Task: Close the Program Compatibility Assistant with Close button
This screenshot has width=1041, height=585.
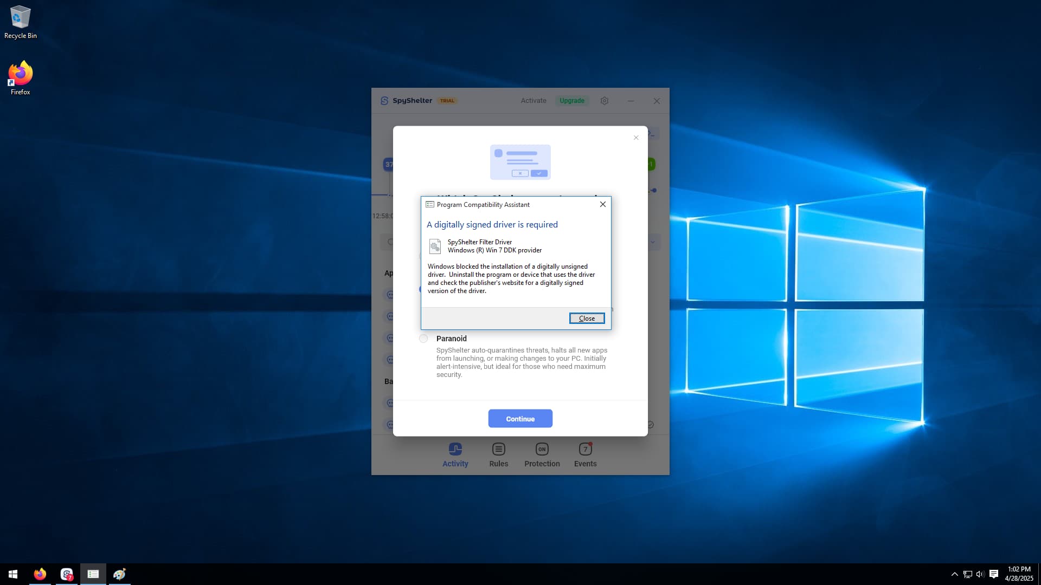Action: tap(587, 318)
